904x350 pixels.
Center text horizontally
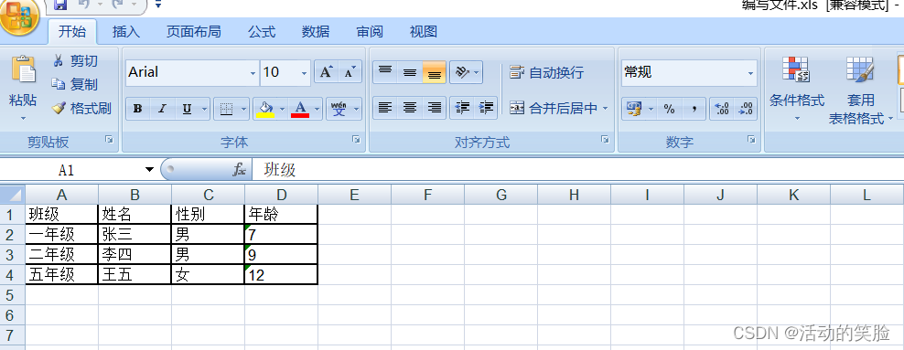(x=410, y=108)
